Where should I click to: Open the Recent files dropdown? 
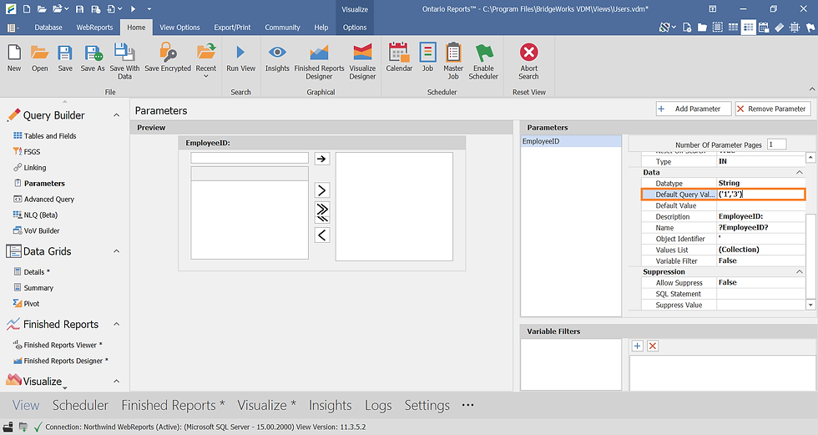(206, 58)
